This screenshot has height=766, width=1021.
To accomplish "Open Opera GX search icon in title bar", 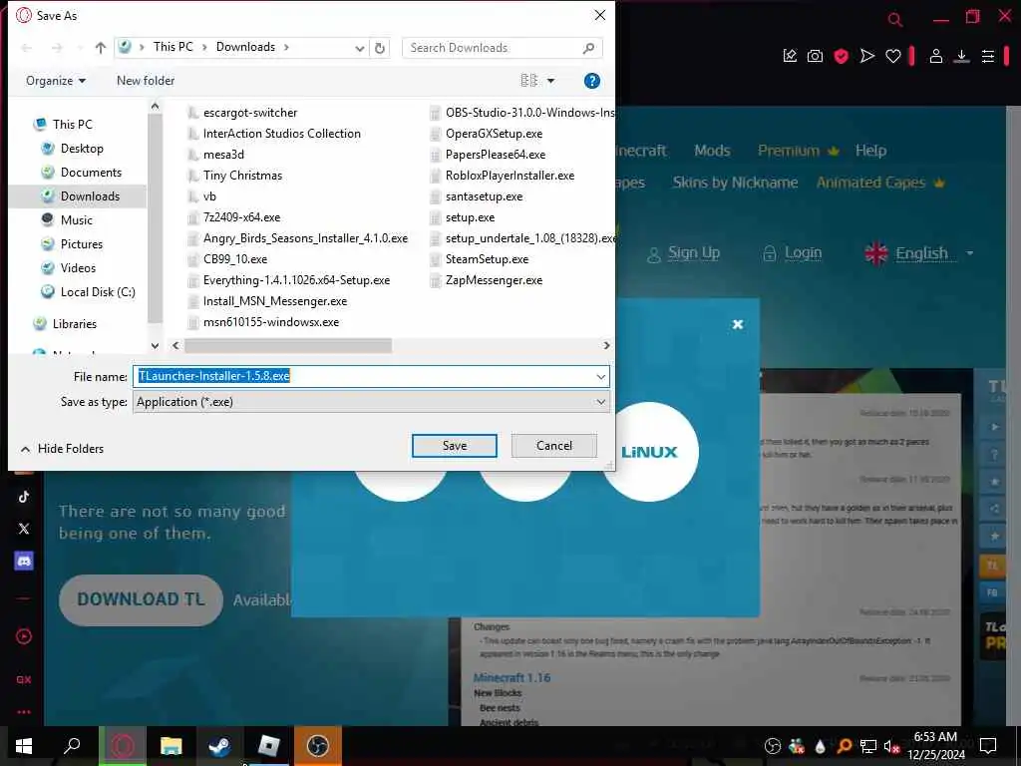I will (x=895, y=20).
